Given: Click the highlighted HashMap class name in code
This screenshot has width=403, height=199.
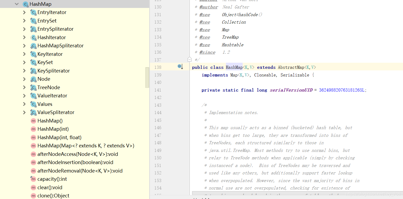Looking at the screenshot, I should (x=234, y=67).
